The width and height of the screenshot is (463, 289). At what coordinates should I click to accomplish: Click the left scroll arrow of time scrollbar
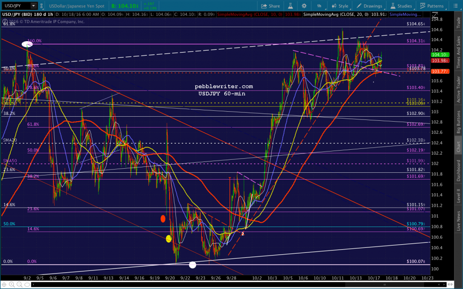point(33,284)
